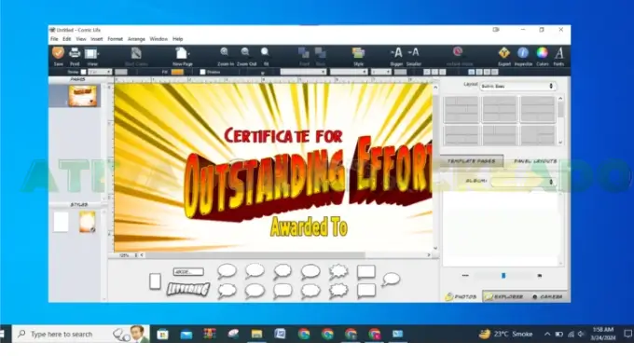This screenshot has height=356, width=634.
Task: Click the stroke color swatch
Action: tap(121, 72)
